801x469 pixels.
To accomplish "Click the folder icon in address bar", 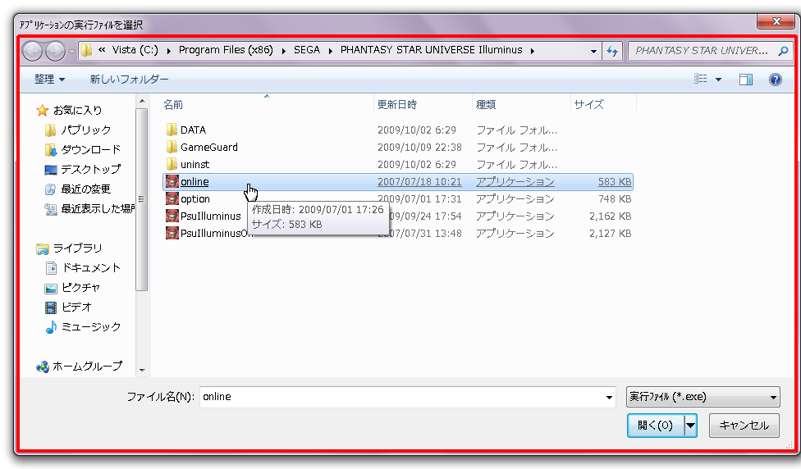I will coord(86,49).
